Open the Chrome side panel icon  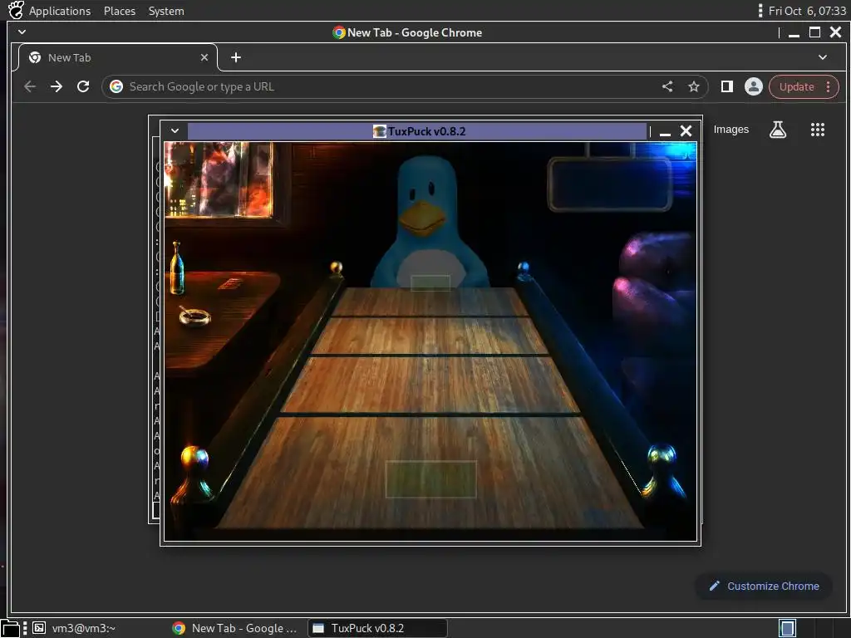pyautogui.click(x=726, y=86)
